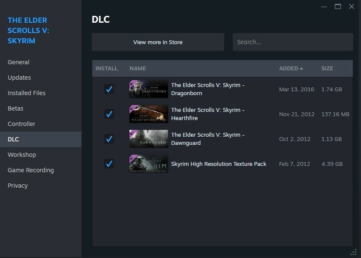Close the properties window

click(x=351, y=6)
